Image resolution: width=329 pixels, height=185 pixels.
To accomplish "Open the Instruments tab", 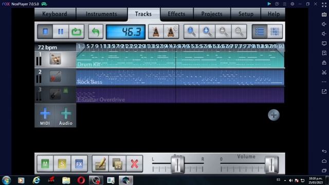I will coord(102,14).
